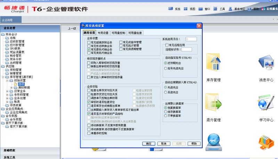Open the 系统启用月份 combo box
Viewport: 278px width, 159px height.
[x=191, y=39]
